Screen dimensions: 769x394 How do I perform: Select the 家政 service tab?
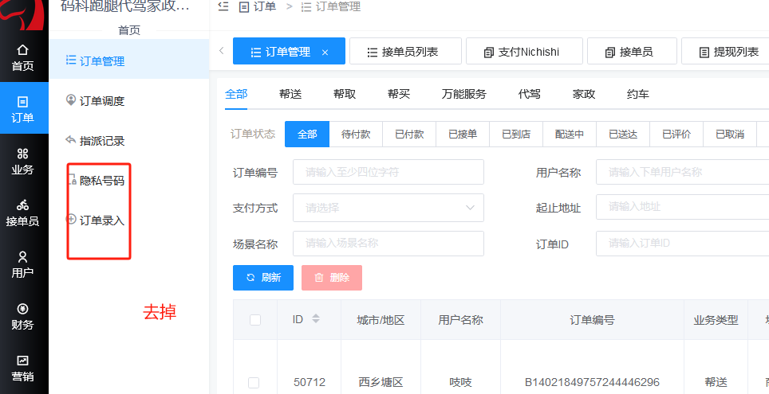click(584, 94)
